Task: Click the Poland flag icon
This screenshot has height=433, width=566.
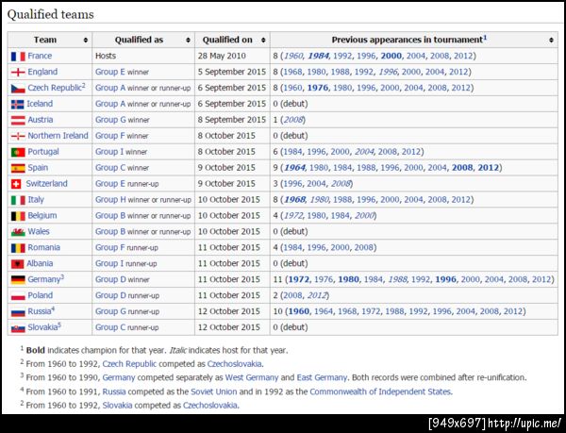Action: [x=18, y=296]
